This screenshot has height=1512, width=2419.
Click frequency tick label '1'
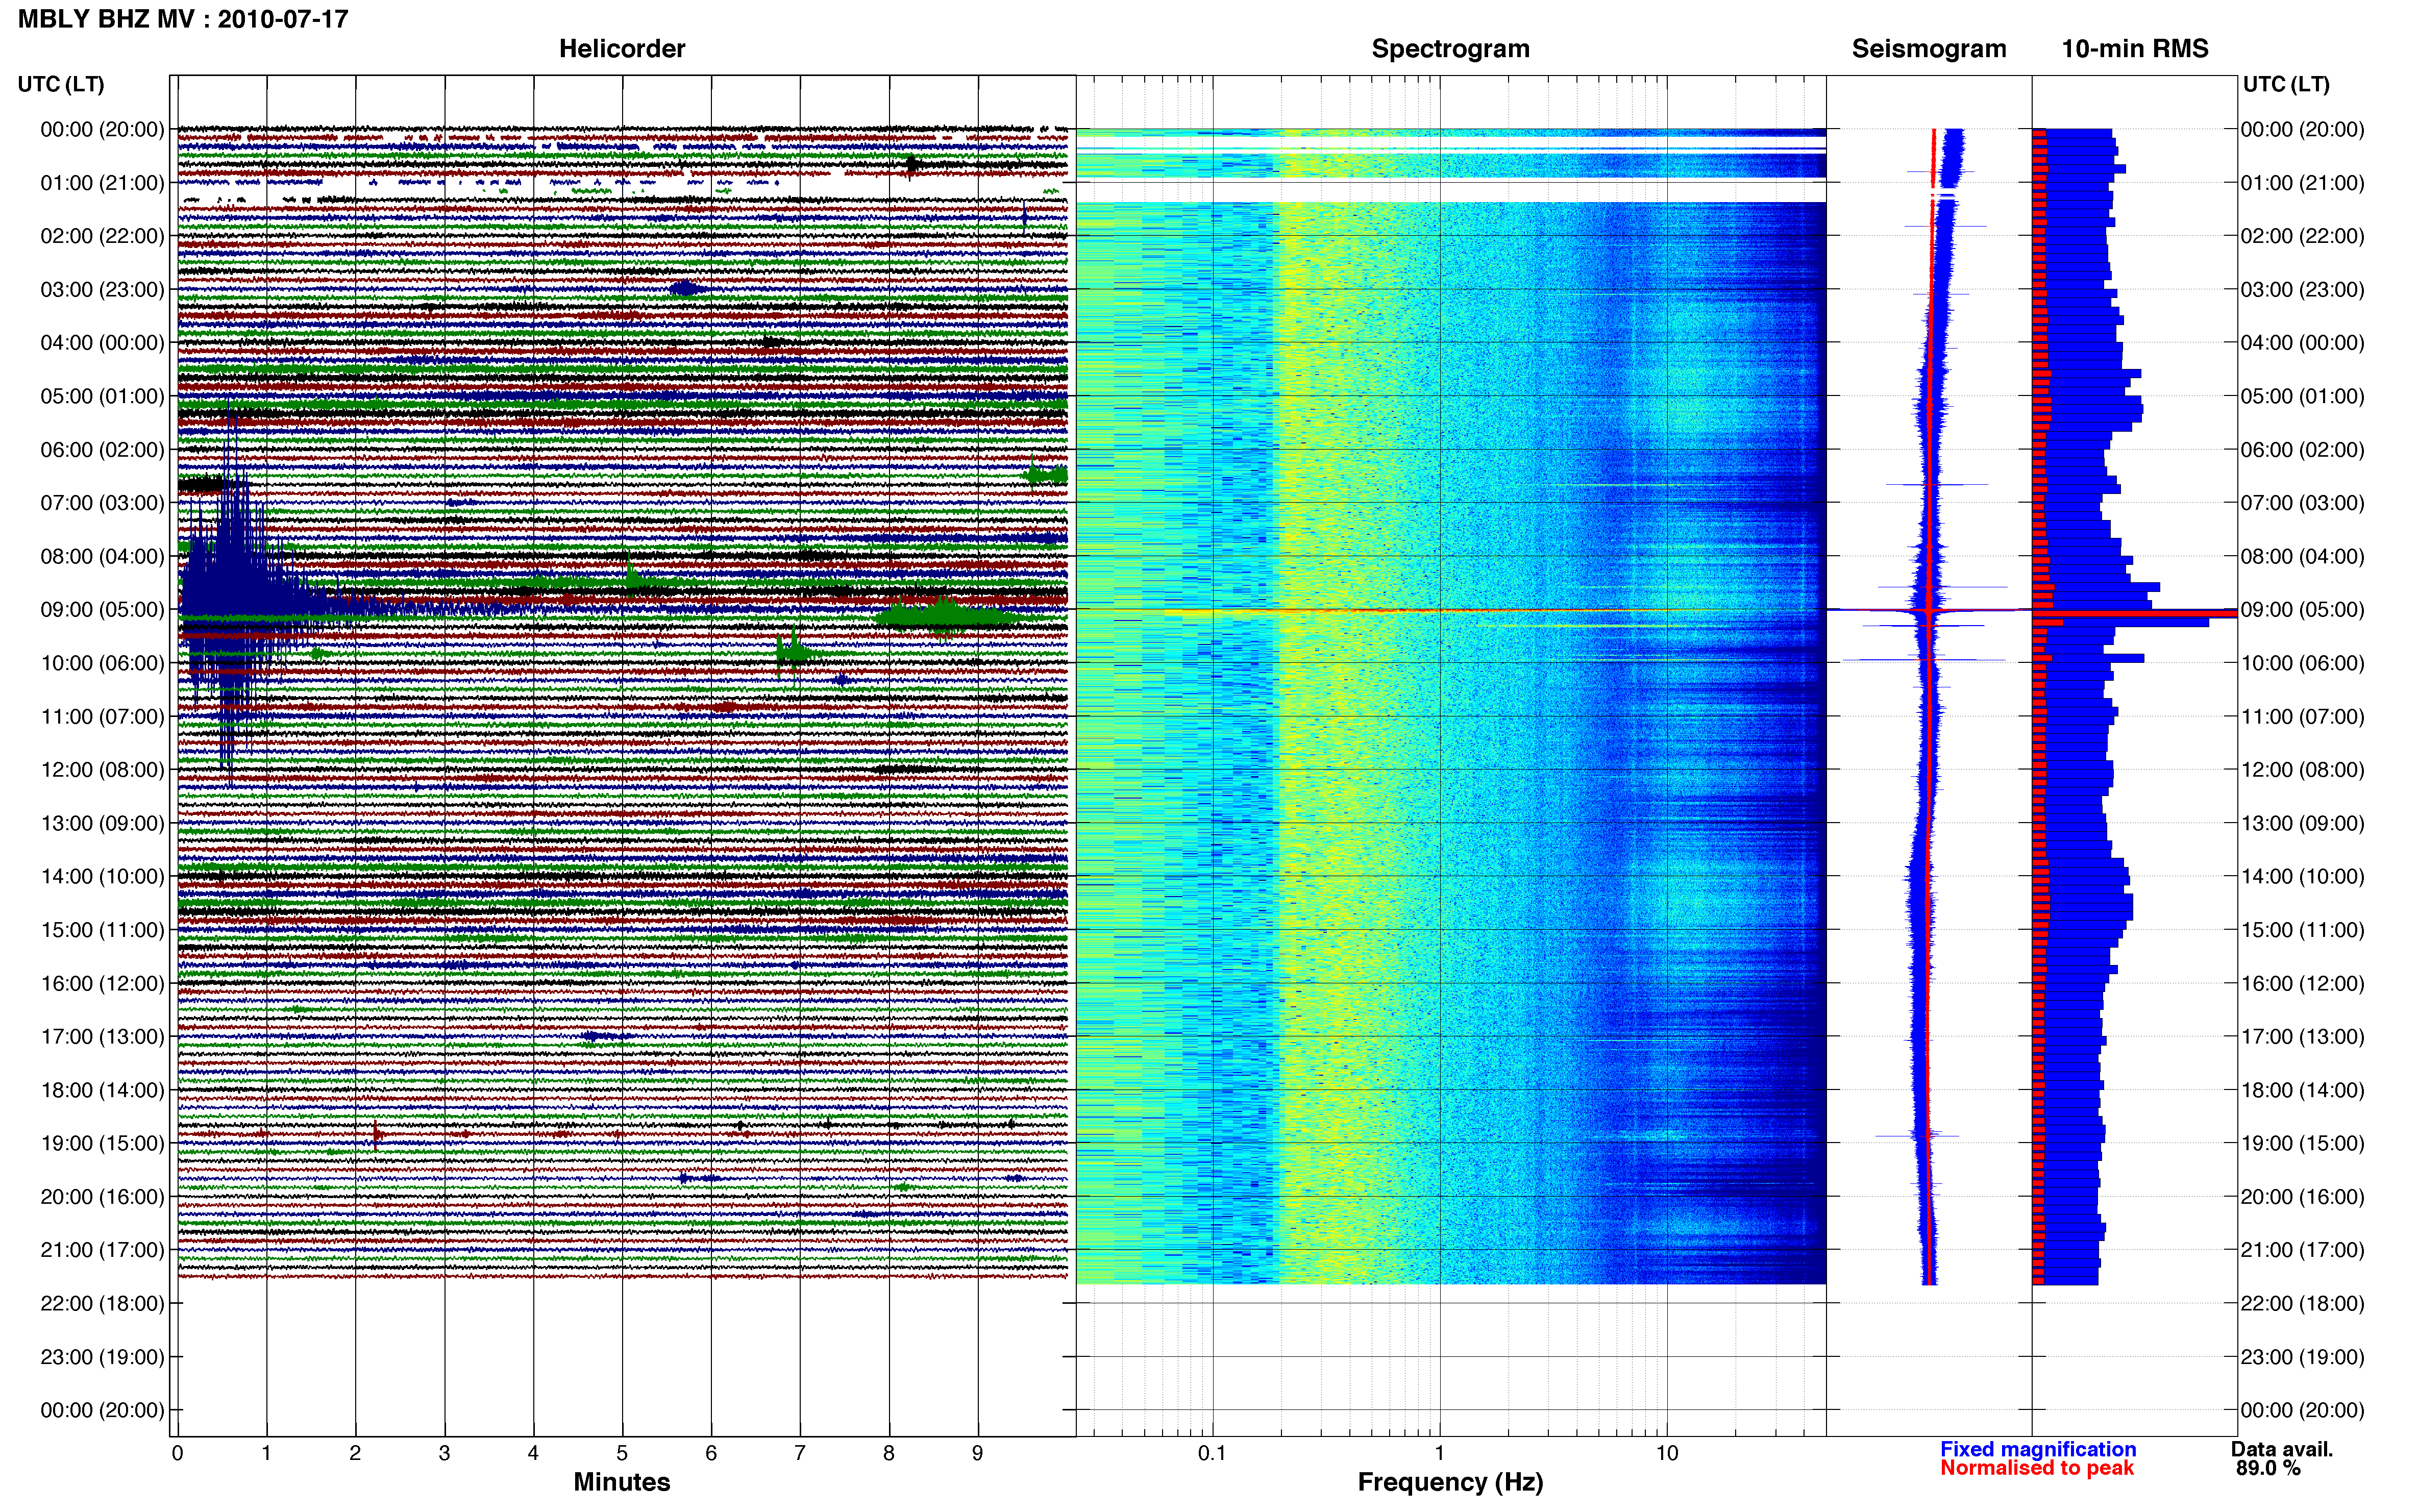[x=1439, y=1453]
